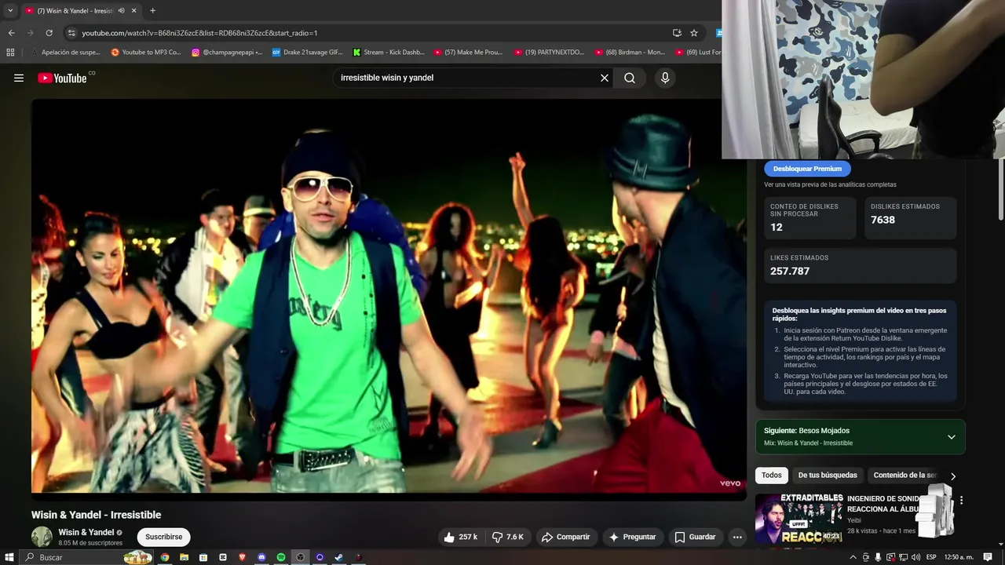Open the Youtube to MP3 Converter bookmark
Viewport: 1005px width, 565px height.
146,53
